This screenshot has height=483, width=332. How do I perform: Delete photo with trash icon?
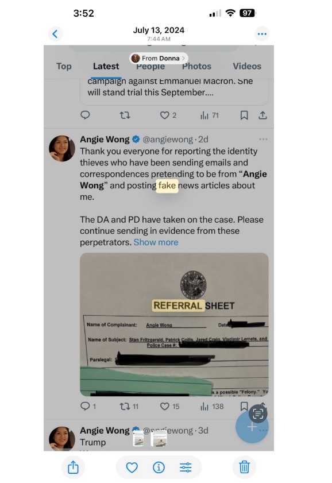pyautogui.click(x=244, y=467)
